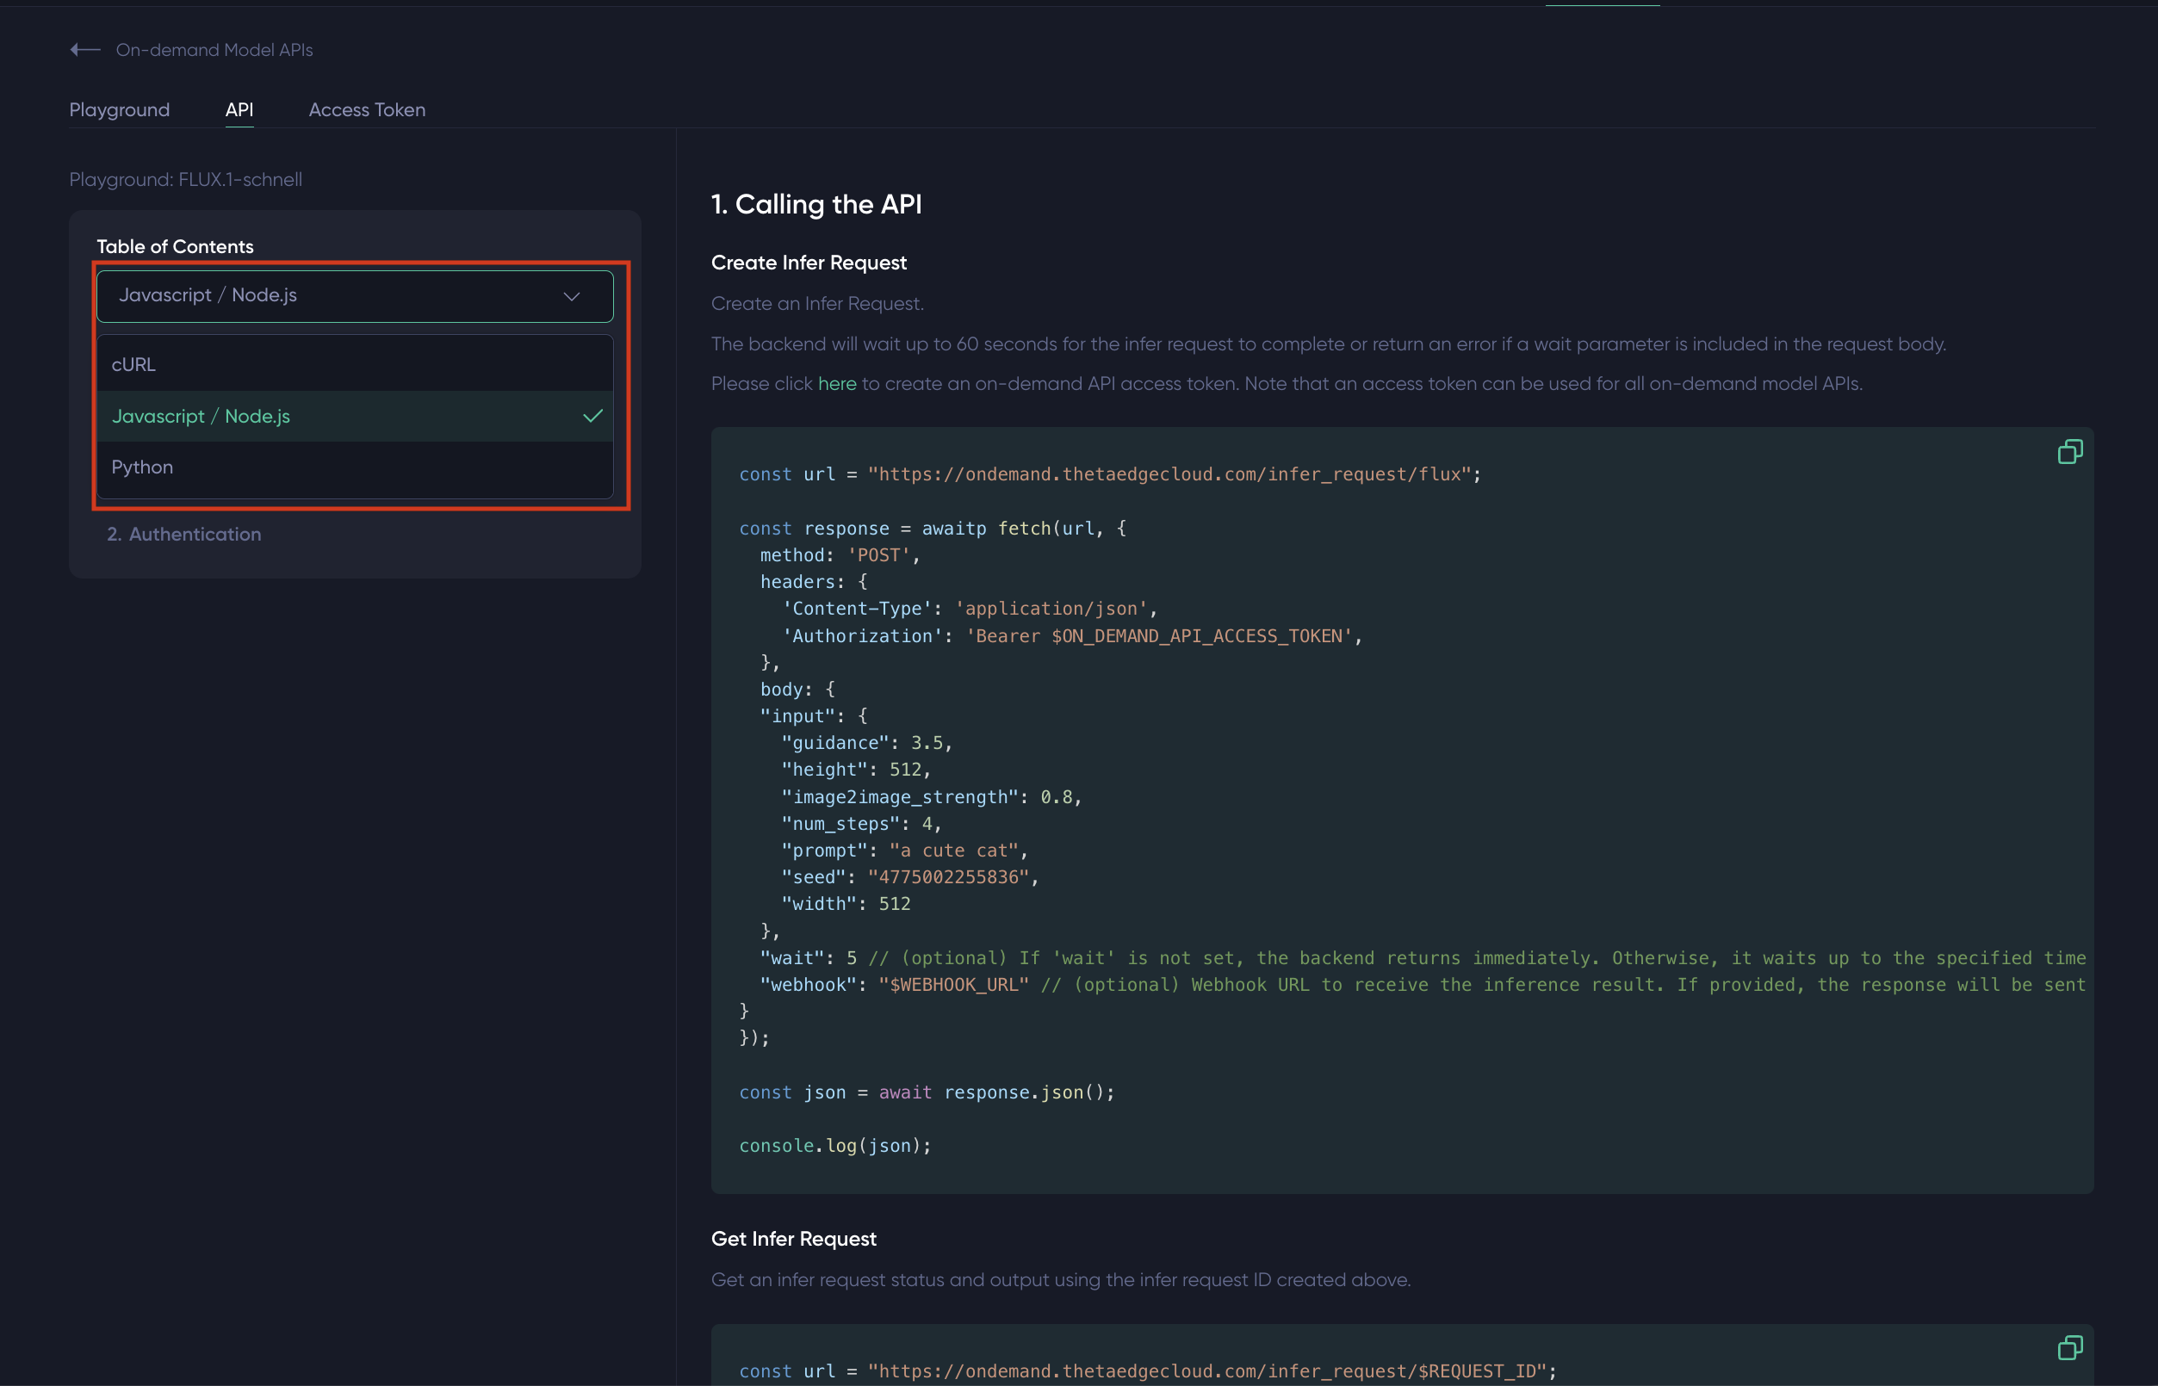Open the Access Token tab

pyautogui.click(x=367, y=110)
